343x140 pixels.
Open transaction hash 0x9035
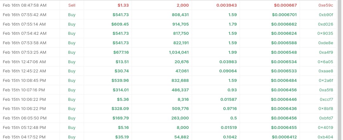[x=325, y=33]
